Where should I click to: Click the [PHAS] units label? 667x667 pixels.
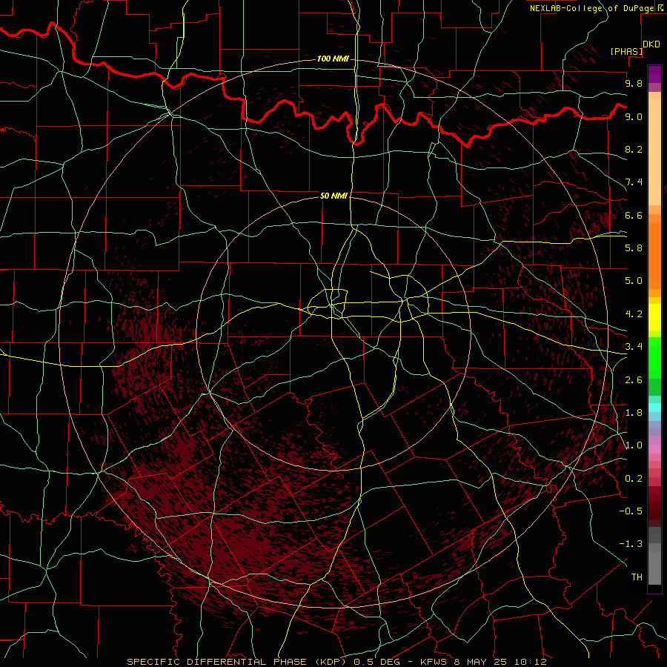626,51
